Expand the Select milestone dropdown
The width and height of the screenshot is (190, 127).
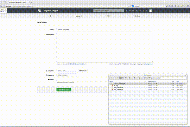[x=67, y=75]
